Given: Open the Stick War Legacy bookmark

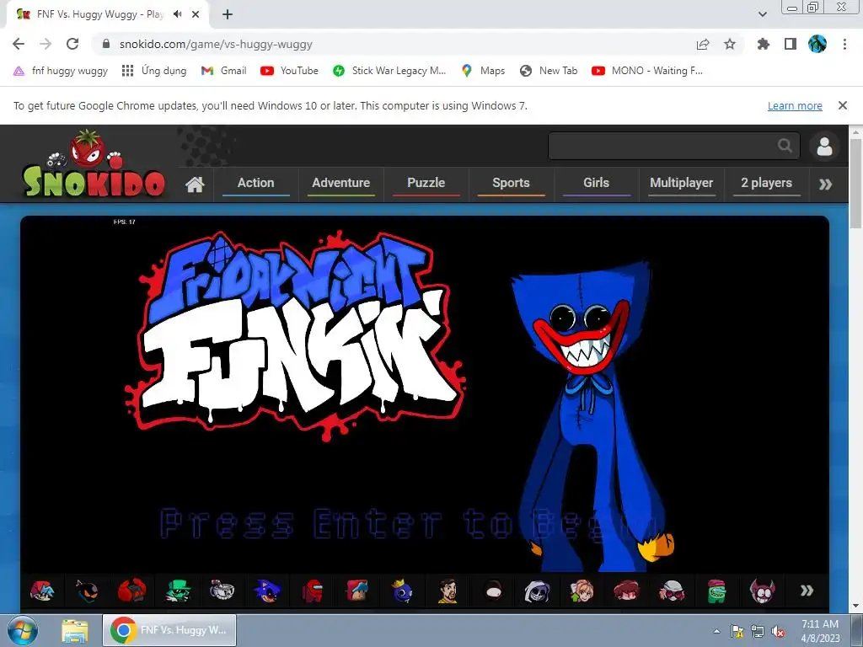Looking at the screenshot, I should (x=389, y=71).
